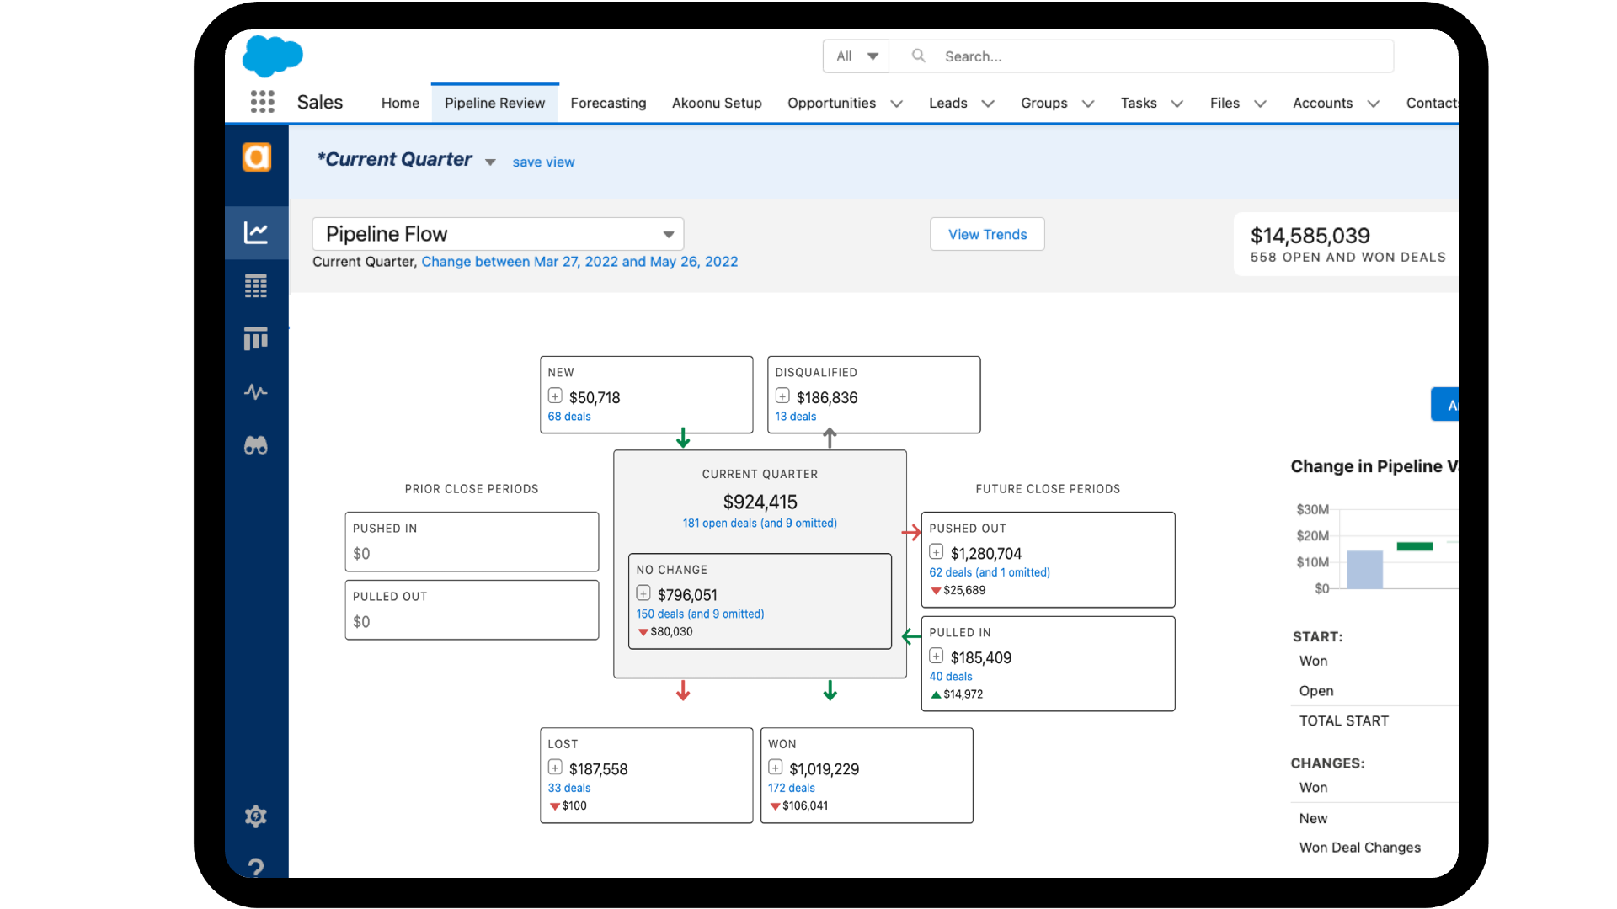The width and height of the screenshot is (1617, 909).
Task: Expand the Accounts tab chevron
Action: coord(1374,104)
